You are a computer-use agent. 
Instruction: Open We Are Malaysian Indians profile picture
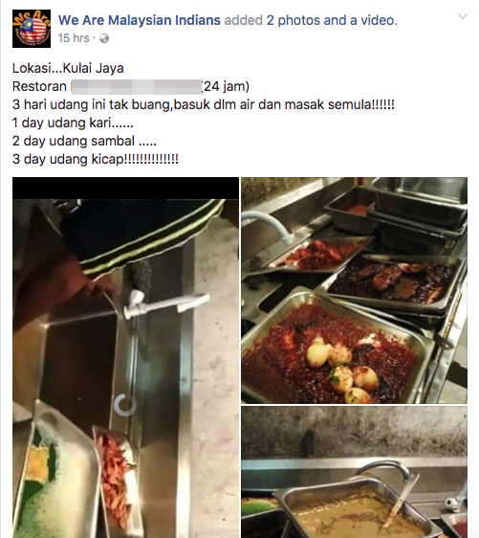tap(32, 29)
